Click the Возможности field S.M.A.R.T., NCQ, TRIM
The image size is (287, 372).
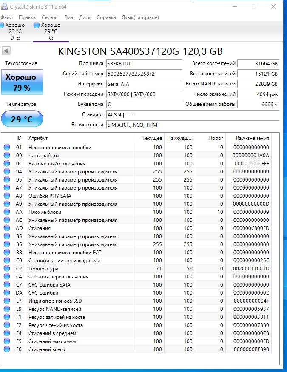pyautogui.click(x=193, y=125)
